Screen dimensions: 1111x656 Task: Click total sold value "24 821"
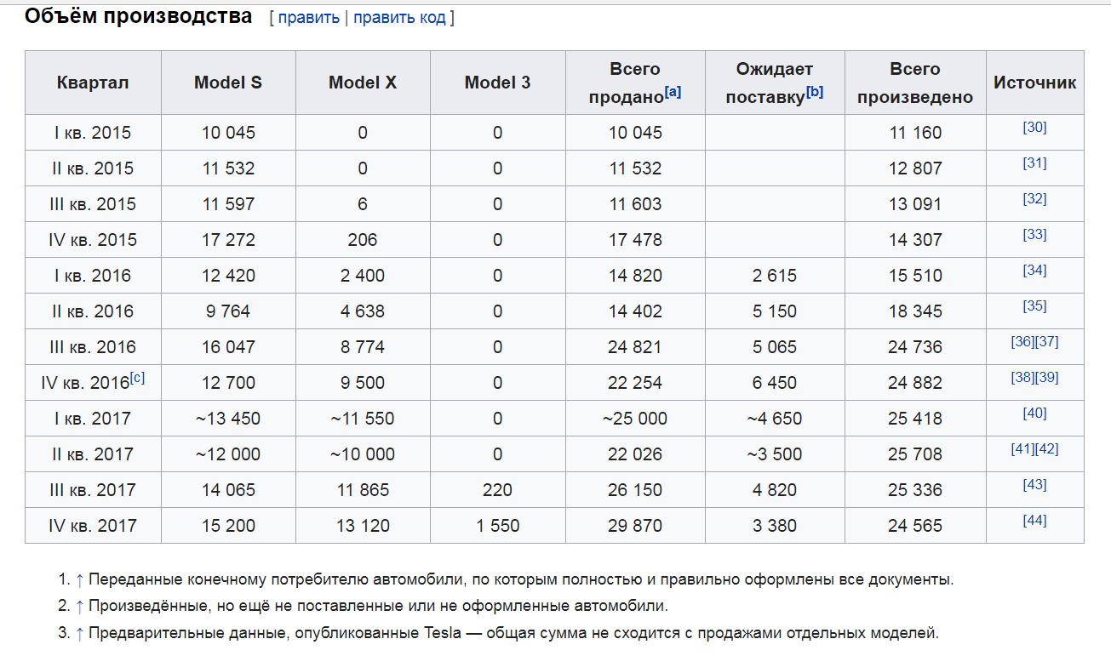[635, 347]
